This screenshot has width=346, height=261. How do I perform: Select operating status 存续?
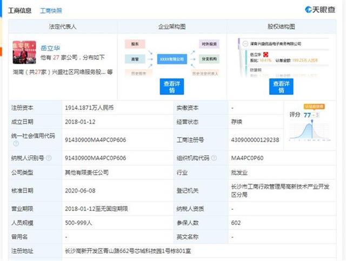tap(237, 122)
